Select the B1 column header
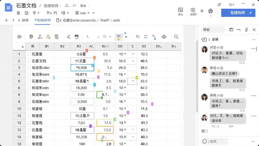259x146 pixels. (47, 46)
